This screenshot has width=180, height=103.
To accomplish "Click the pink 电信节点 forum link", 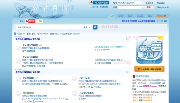I will tap(150, 86).
